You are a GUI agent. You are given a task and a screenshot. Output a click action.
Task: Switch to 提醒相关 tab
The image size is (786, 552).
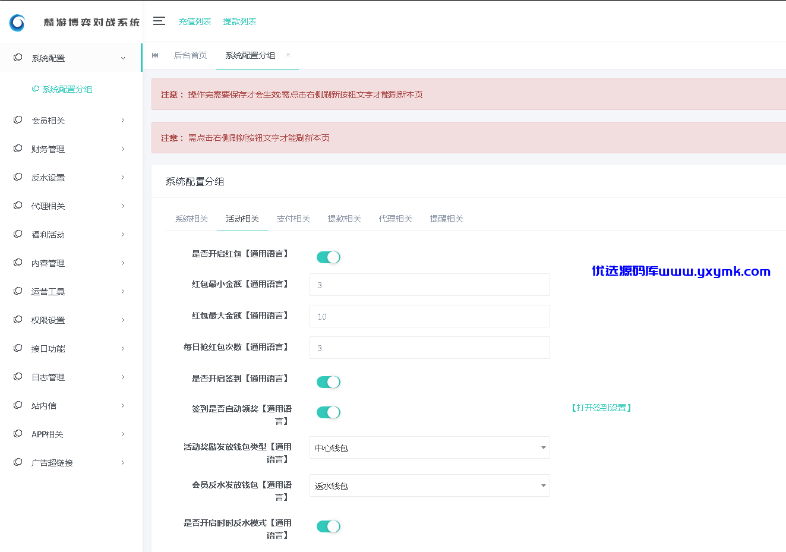447,219
